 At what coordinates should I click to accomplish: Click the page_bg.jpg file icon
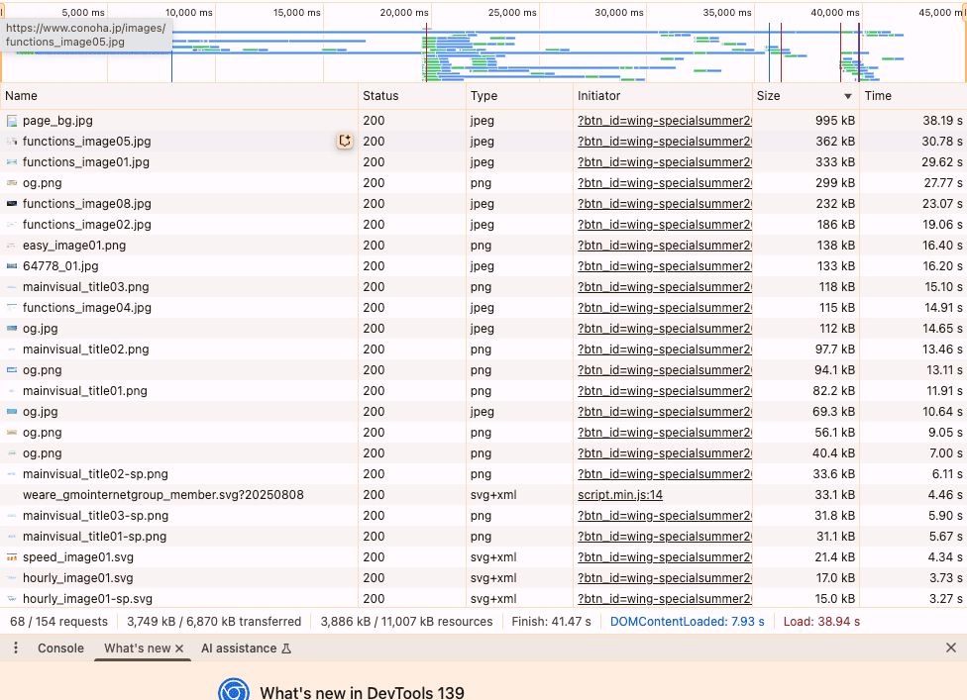click(x=12, y=121)
